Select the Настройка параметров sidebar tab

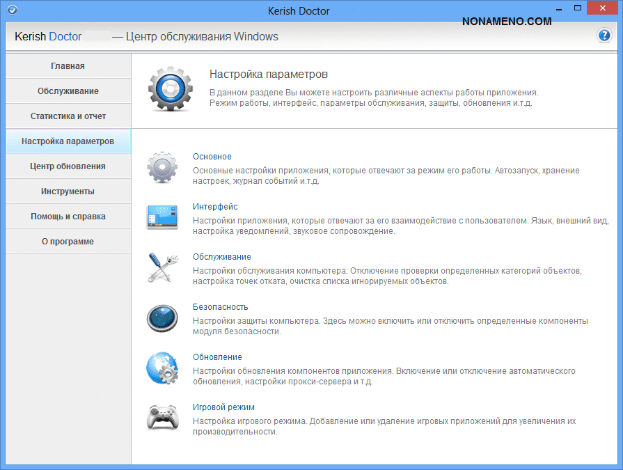click(68, 141)
